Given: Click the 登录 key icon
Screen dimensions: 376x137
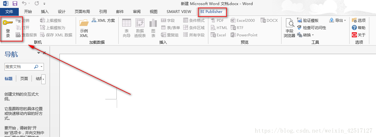Looking at the screenshot, I should click(8, 23).
